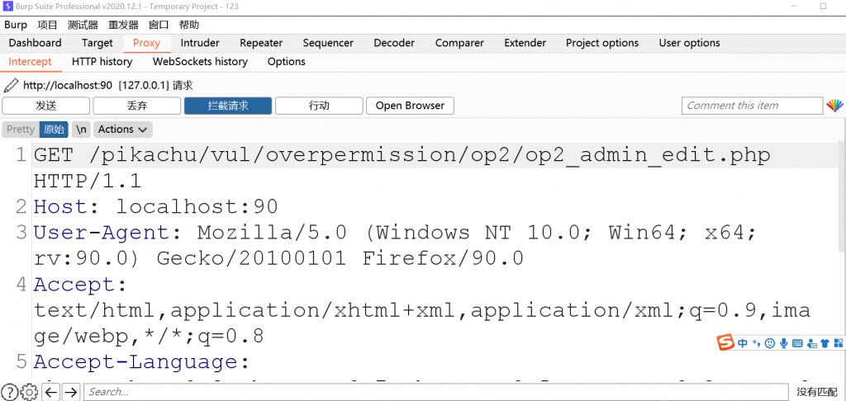Switch to the Intruder tab
The width and height of the screenshot is (846, 401).
pyautogui.click(x=200, y=43)
